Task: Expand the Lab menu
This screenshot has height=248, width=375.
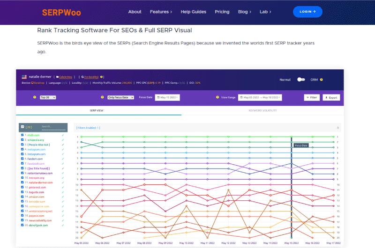Action: [x=265, y=12]
